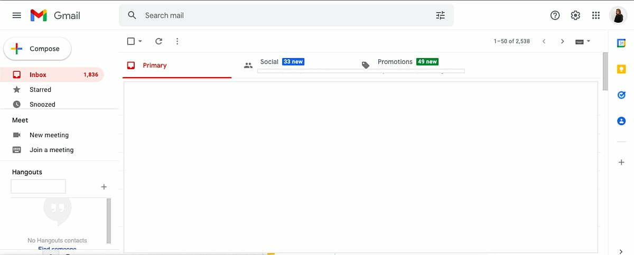The height and width of the screenshot is (255, 634).
Task: Open the Settings gear icon
Action: pos(575,15)
